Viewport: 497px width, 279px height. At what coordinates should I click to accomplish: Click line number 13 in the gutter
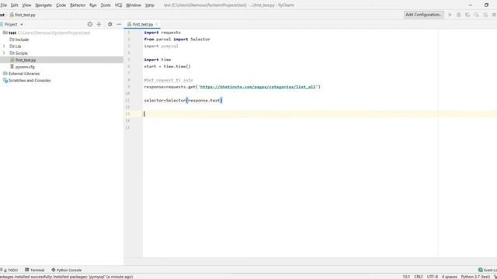click(x=127, y=114)
